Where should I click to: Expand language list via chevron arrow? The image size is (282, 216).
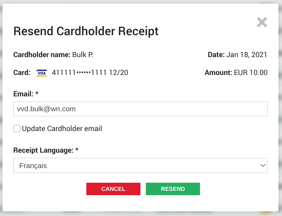pyautogui.click(x=262, y=165)
